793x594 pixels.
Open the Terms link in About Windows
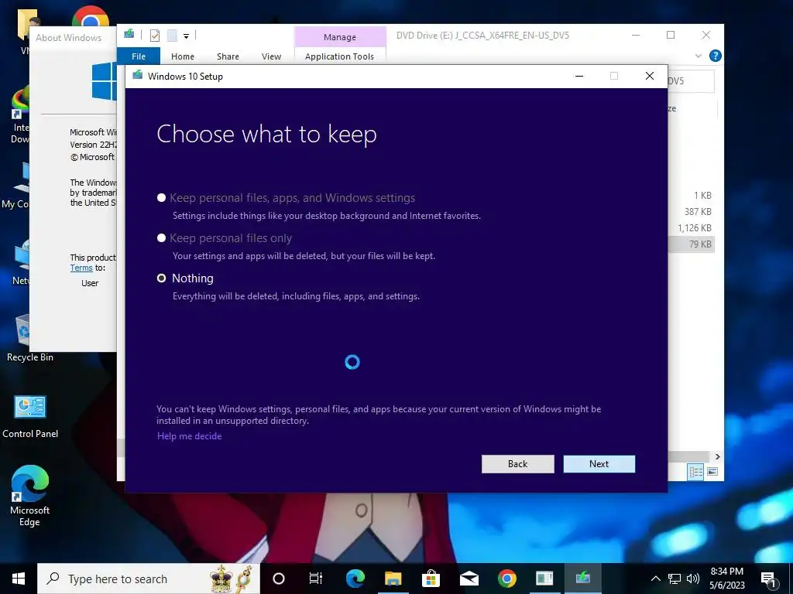(81, 268)
